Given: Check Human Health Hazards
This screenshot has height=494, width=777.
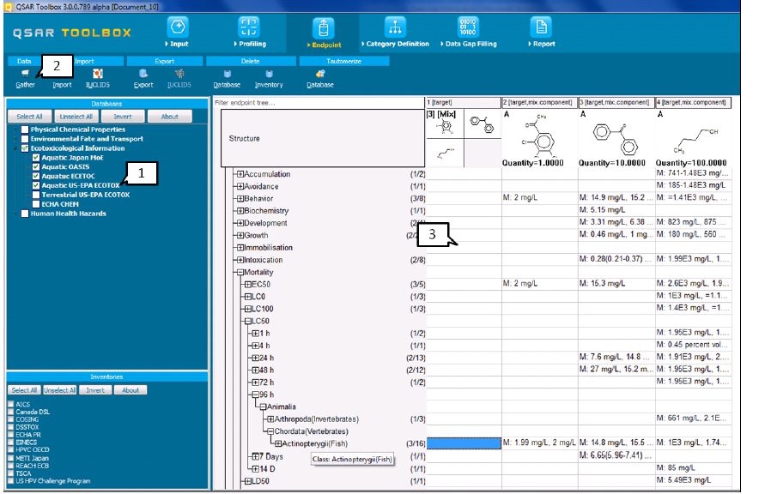Looking at the screenshot, I should coord(25,214).
